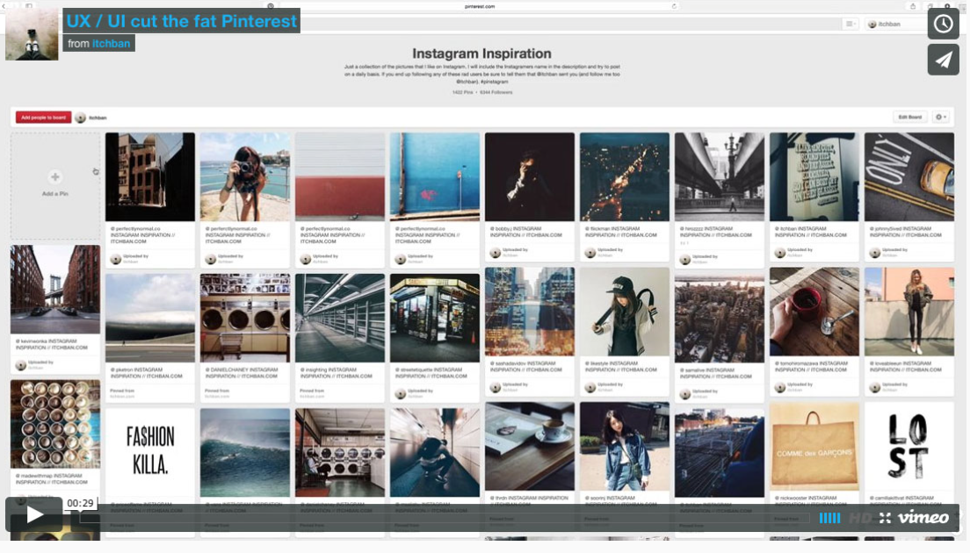Add video to Watch Later clock icon
970x553 pixels.
pyautogui.click(x=943, y=24)
